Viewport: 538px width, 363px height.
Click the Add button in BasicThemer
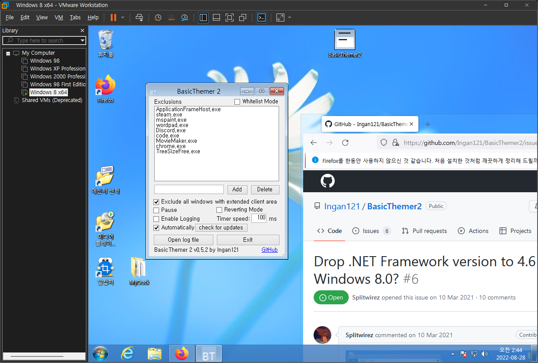(237, 190)
